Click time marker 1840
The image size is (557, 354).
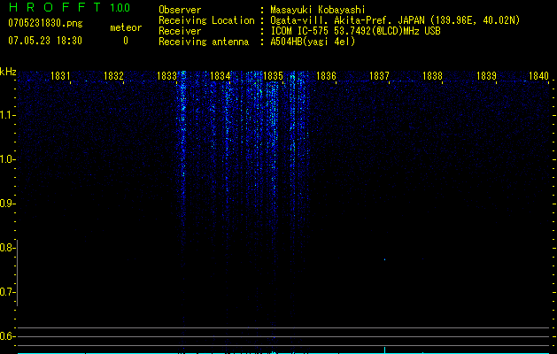(x=538, y=76)
